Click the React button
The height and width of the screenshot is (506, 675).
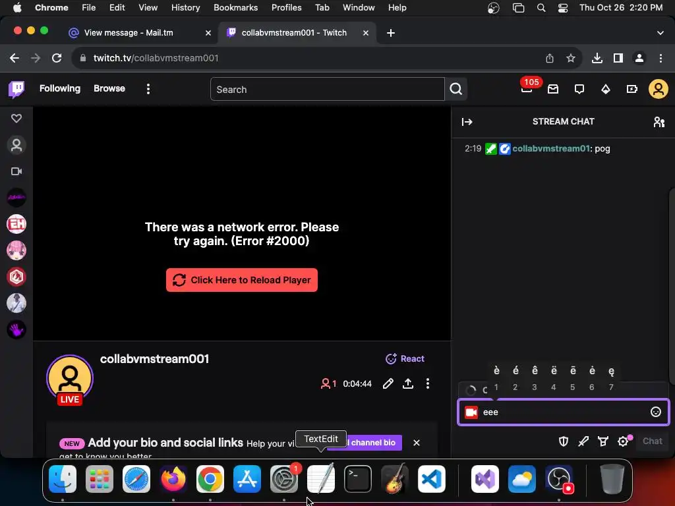(405, 359)
